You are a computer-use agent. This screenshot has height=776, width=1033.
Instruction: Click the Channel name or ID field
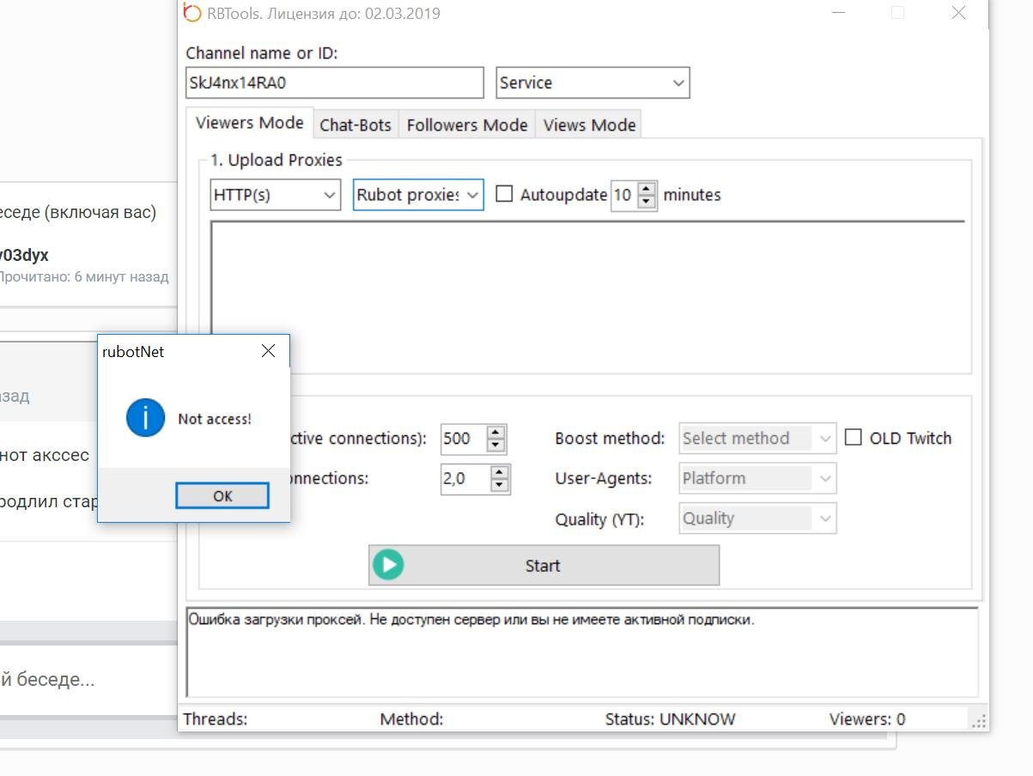click(334, 83)
